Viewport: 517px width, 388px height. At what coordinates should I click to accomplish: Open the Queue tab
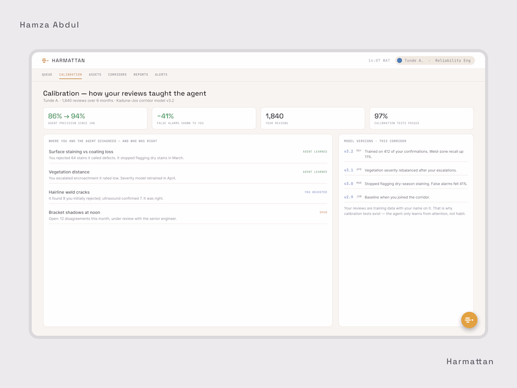[x=47, y=75]
